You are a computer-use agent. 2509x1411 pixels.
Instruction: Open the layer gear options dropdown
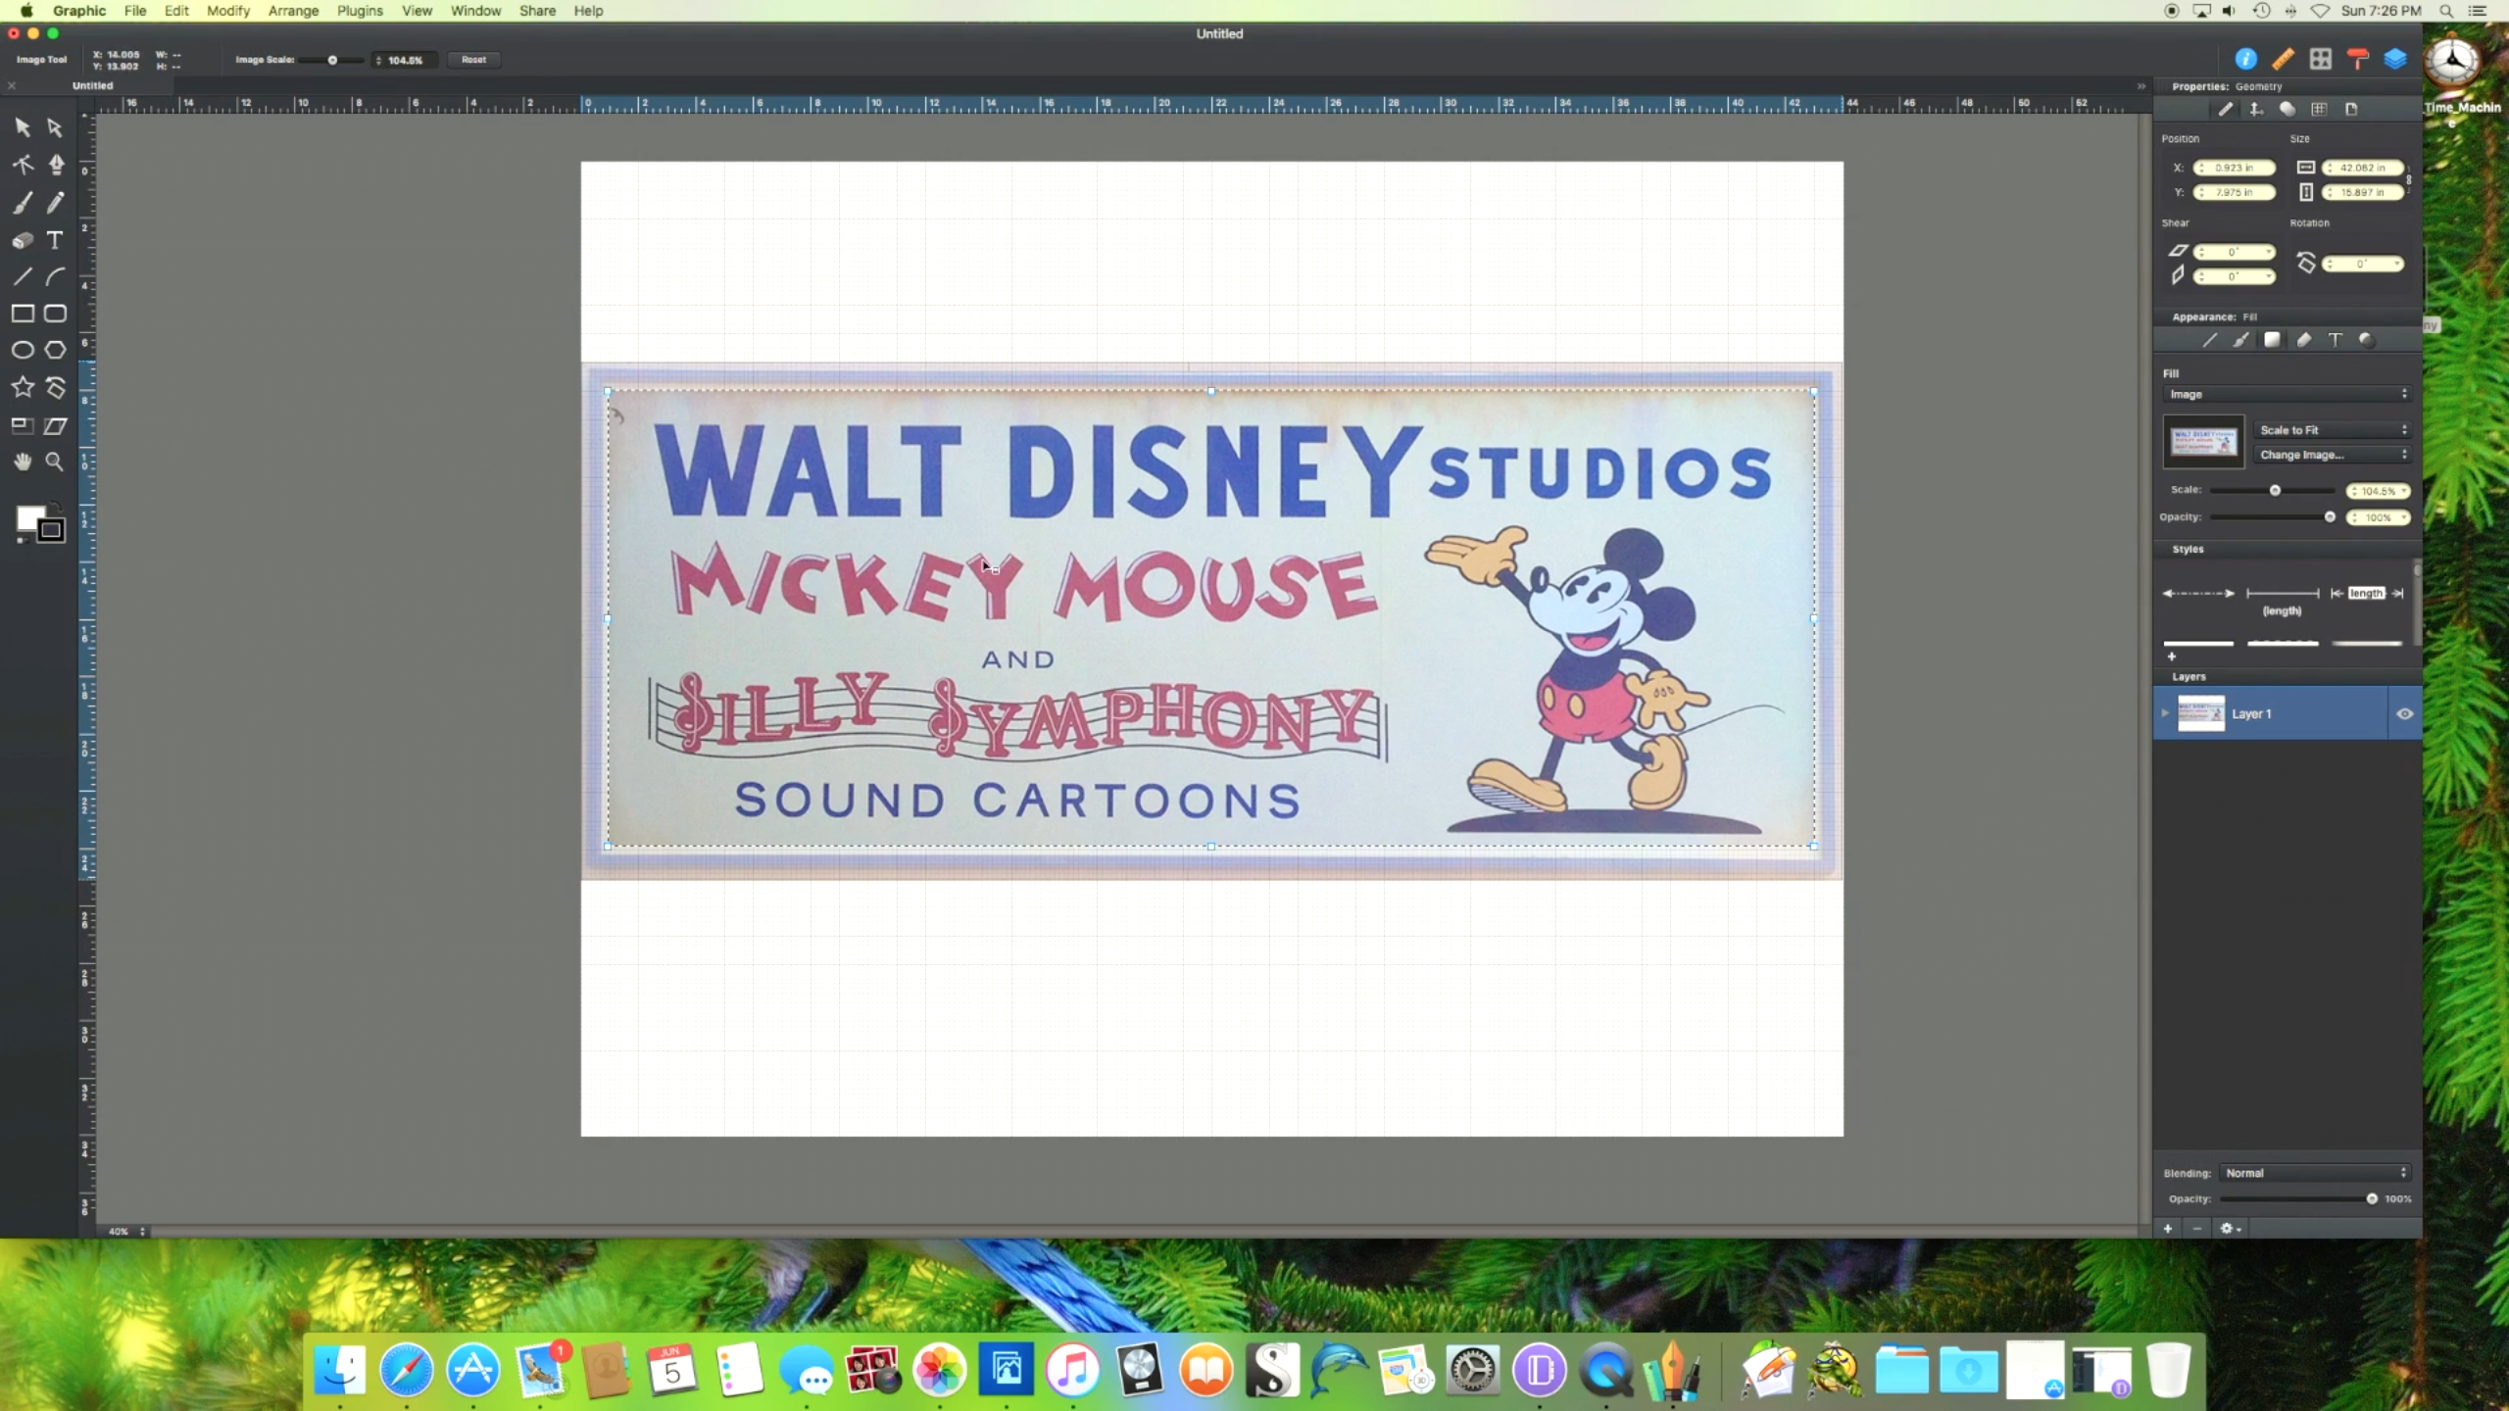point(2231,1228)
